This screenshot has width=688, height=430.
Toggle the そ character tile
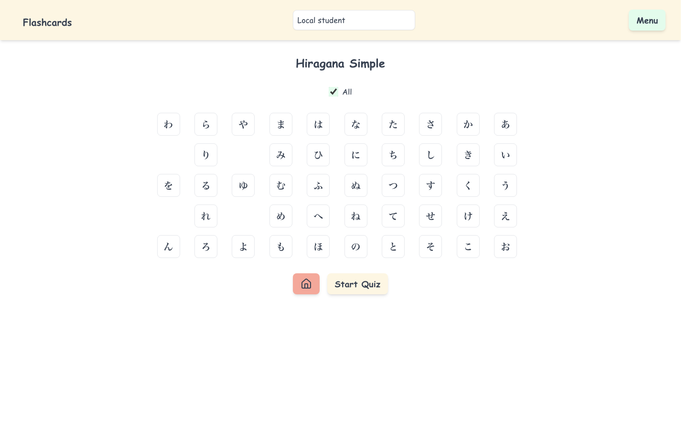(x=430, y=247)
